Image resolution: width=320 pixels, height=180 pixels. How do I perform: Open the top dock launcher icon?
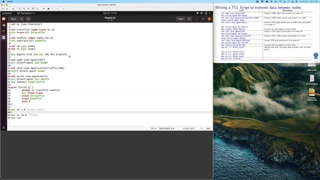[x=3, y=19]
